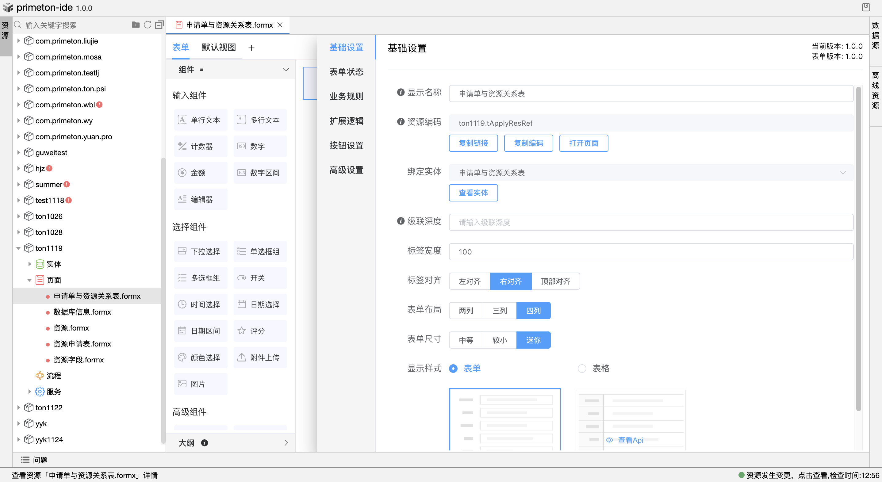Open the 绑定实体 dropdown
Screen dimensions: 882x482
(650, 173)
